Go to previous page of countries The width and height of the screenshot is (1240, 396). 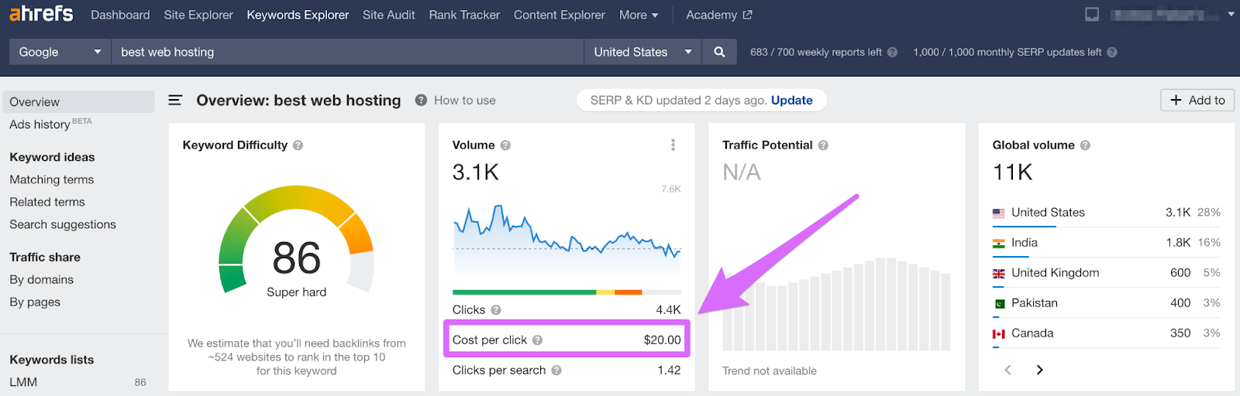point(1007,370)
